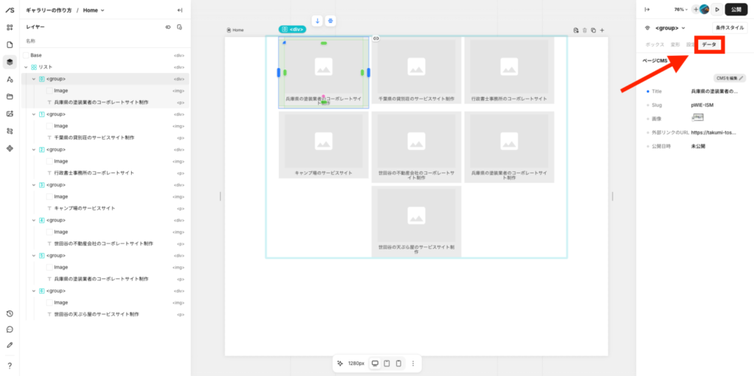
Task: Switch to mobile viewport in bottom bar
Action: [398, 363]
